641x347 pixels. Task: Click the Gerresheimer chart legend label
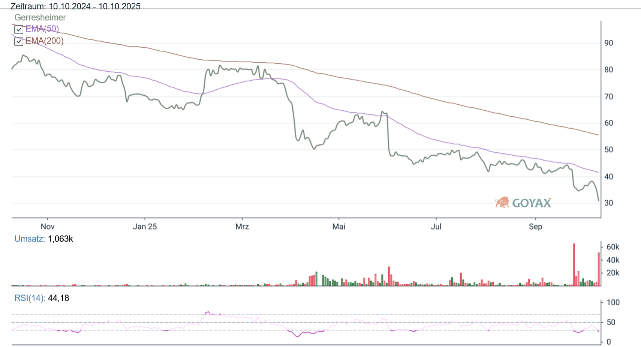[x=40, y=18]
